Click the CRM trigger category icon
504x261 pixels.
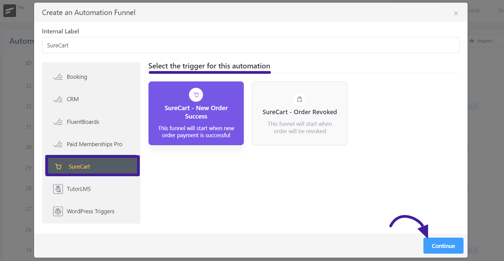pos(58,99)
